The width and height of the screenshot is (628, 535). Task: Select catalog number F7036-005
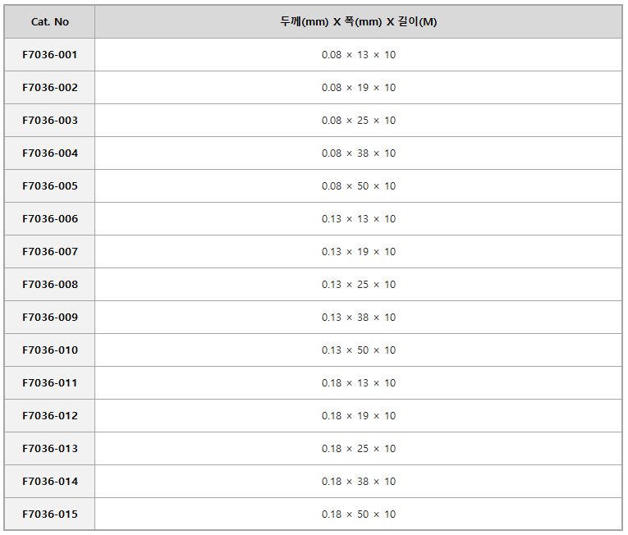pyautogui.click(x=49, y=186)
